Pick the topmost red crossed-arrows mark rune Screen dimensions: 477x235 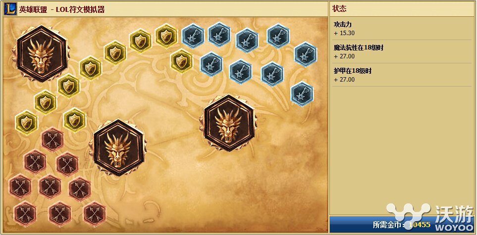tap(53, 139)
